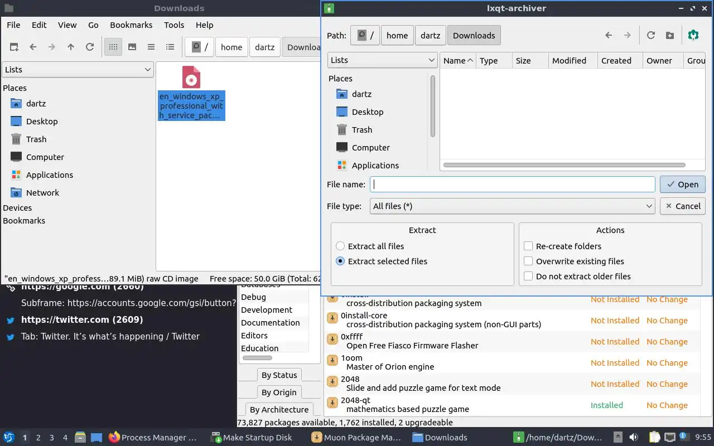This screenshot has width=714, height=446.
Task: Click the Open button in archiver dialog
Action: click(683, 185)
